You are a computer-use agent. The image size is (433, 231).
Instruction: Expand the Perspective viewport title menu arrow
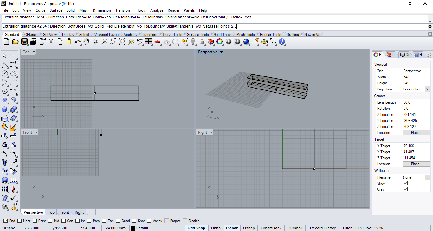[x=221, y=52]
